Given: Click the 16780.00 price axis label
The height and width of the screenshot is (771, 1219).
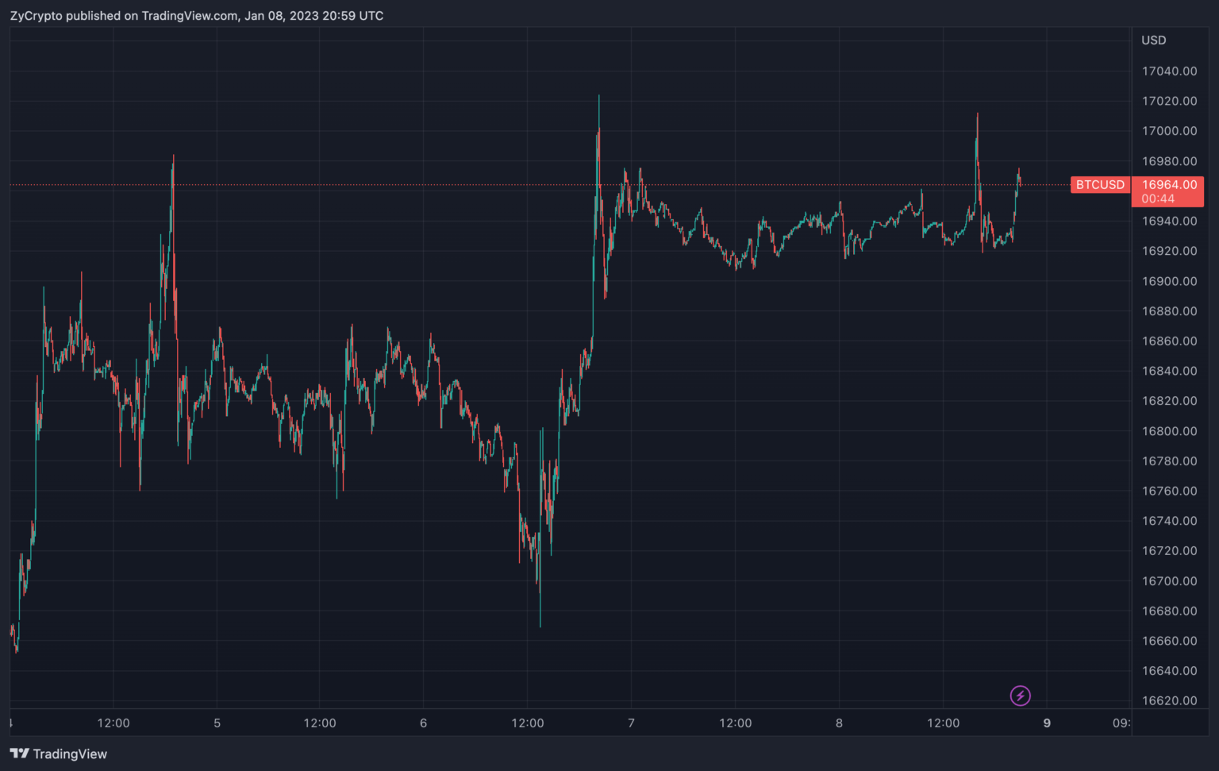Looking at the screenshot, I should (x=1169, y=461).
